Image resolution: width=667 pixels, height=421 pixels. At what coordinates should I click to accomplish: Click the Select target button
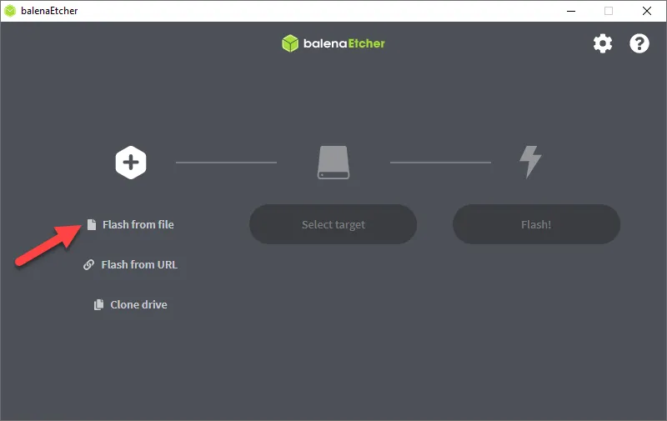333,224
